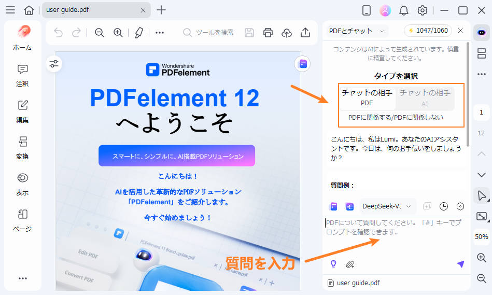The image size is (492, 295).
Task: Open the hamburger main menu
Action: pos(10,10)
